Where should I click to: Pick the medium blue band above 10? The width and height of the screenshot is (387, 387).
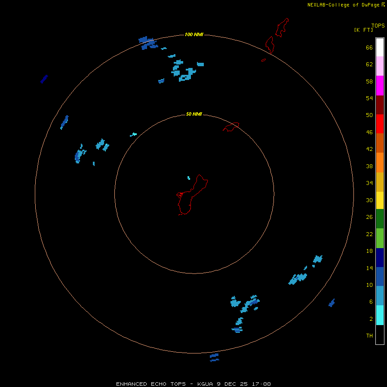[380, 276]
